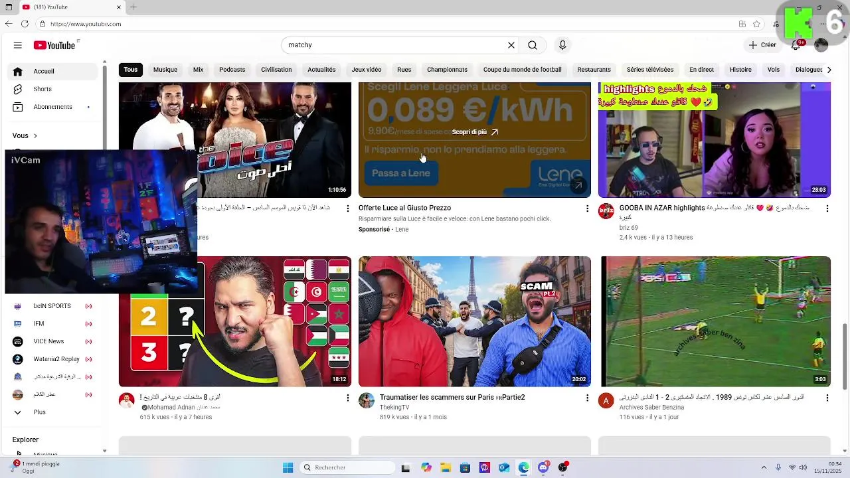Play the 1989 football match thumbnail
Viewport: 850px width, 478px height.
pyautogui.click(x=715, y=321)
